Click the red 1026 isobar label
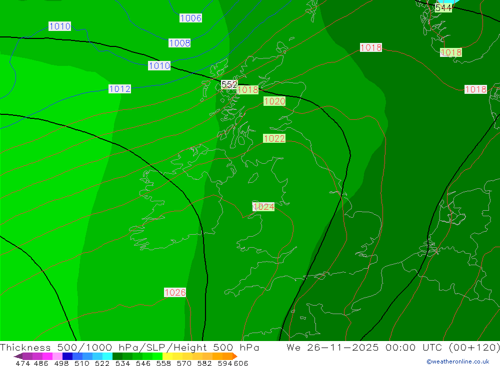Viewport: 500px width, 366px height. point(175,293)
